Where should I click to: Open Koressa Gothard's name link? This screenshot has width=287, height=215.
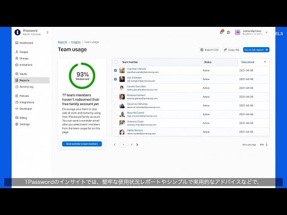(x=136, y=95)
